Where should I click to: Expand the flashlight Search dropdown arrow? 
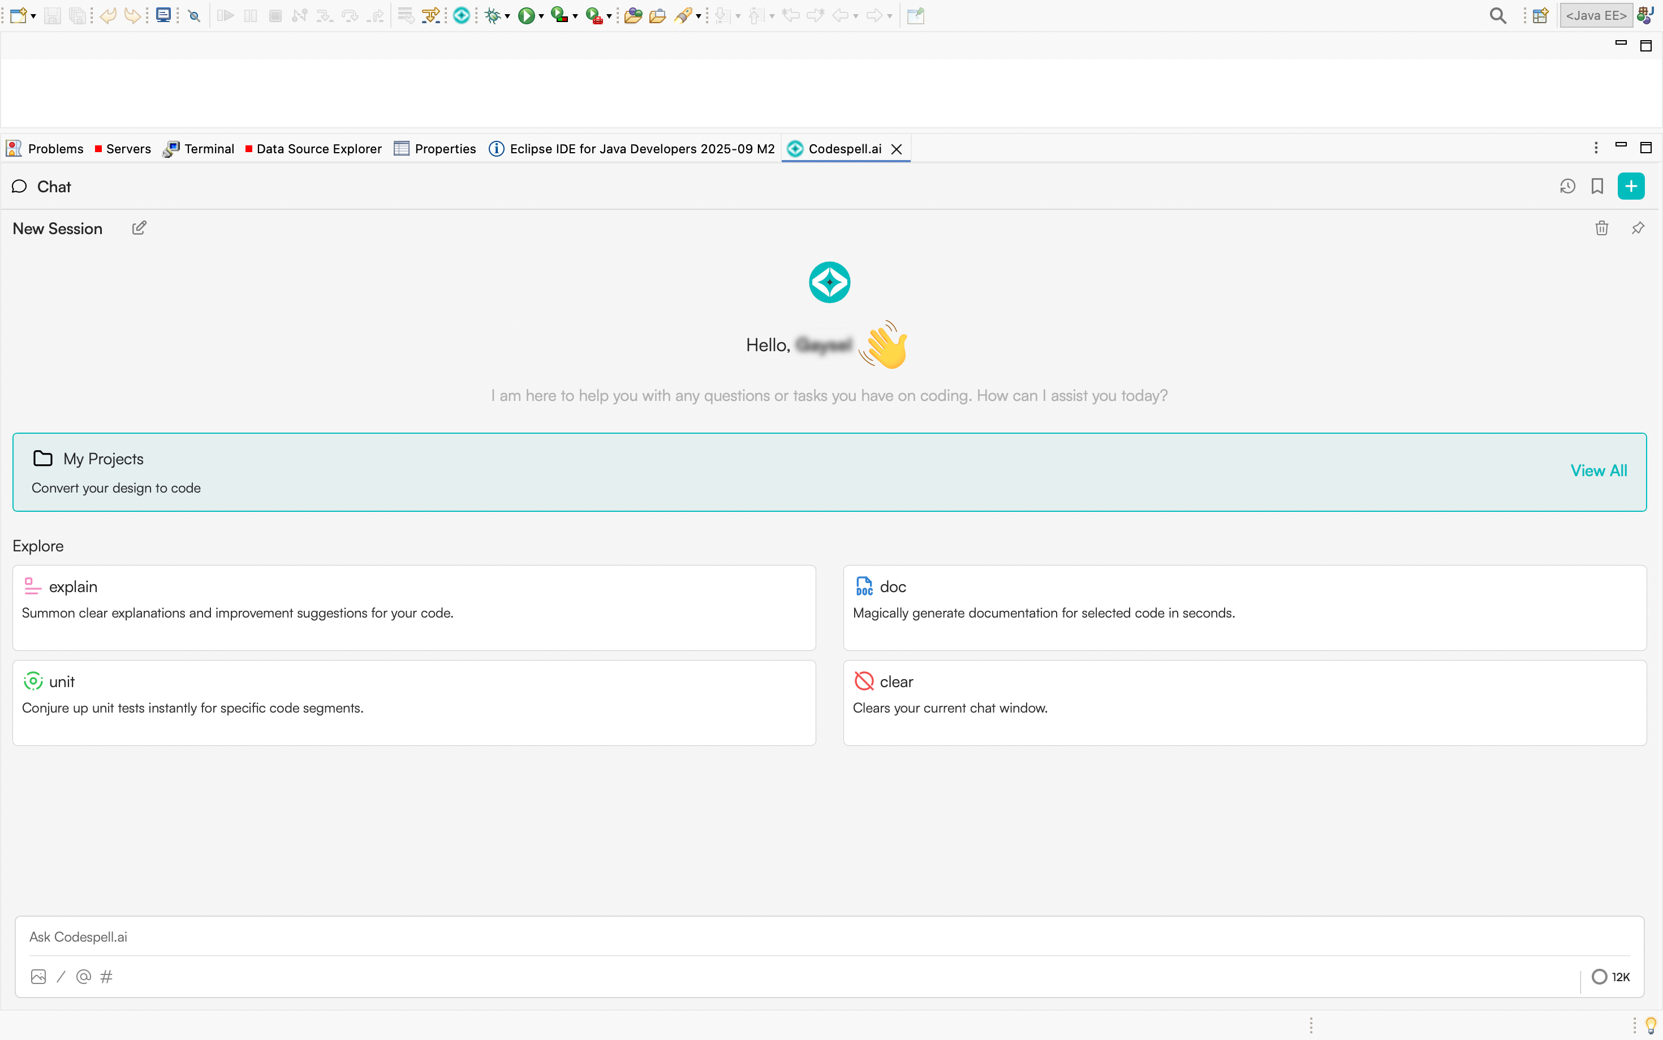[x=699, y=16]
